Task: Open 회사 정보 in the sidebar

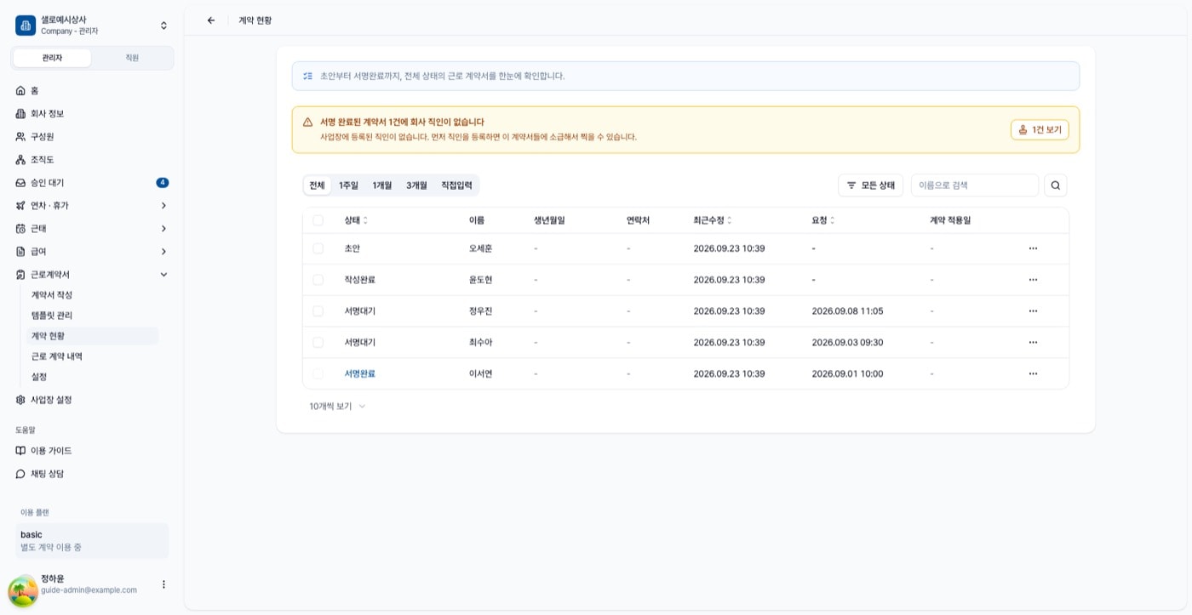Action: coord(92,113)
